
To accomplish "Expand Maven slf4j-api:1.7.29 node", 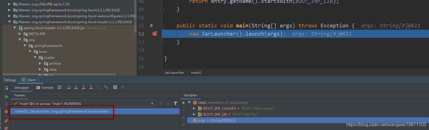I will pos(10,4).
